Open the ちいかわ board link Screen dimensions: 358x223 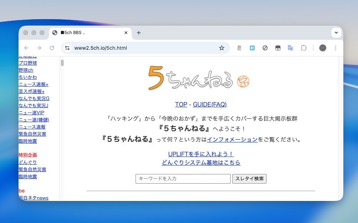[x=28, y=77]
